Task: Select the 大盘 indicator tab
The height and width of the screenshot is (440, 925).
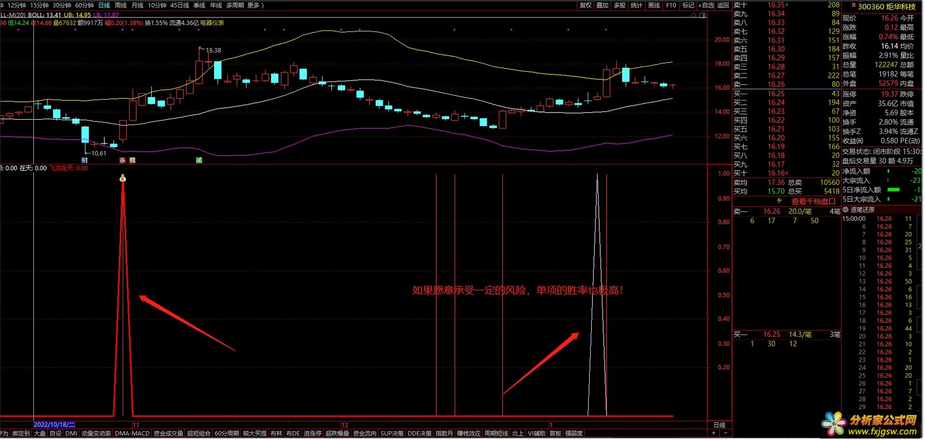Action: coord(40,434)
